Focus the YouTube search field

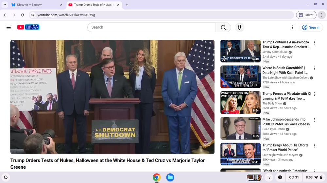[152, 27]
